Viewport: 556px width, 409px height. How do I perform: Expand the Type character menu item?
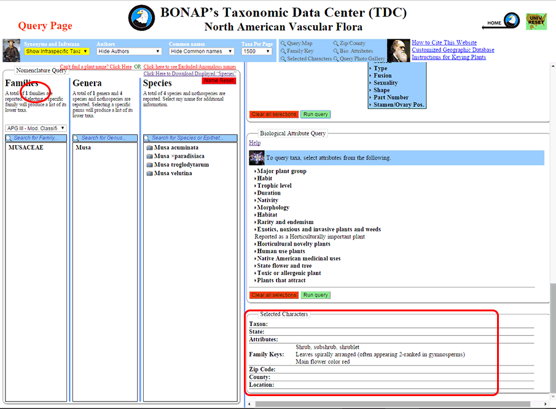(x=378, y=68)
